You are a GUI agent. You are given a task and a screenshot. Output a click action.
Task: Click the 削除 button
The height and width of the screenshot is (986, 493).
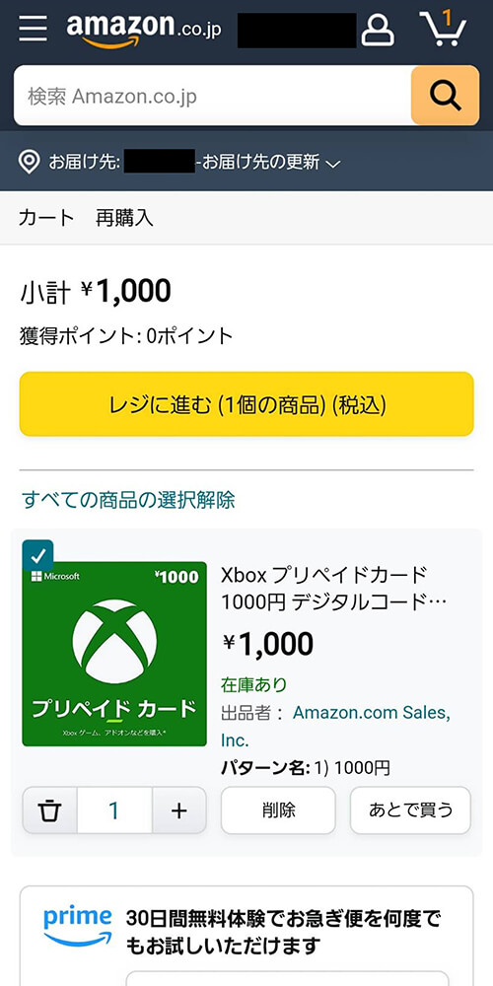(x=279, y=810)
